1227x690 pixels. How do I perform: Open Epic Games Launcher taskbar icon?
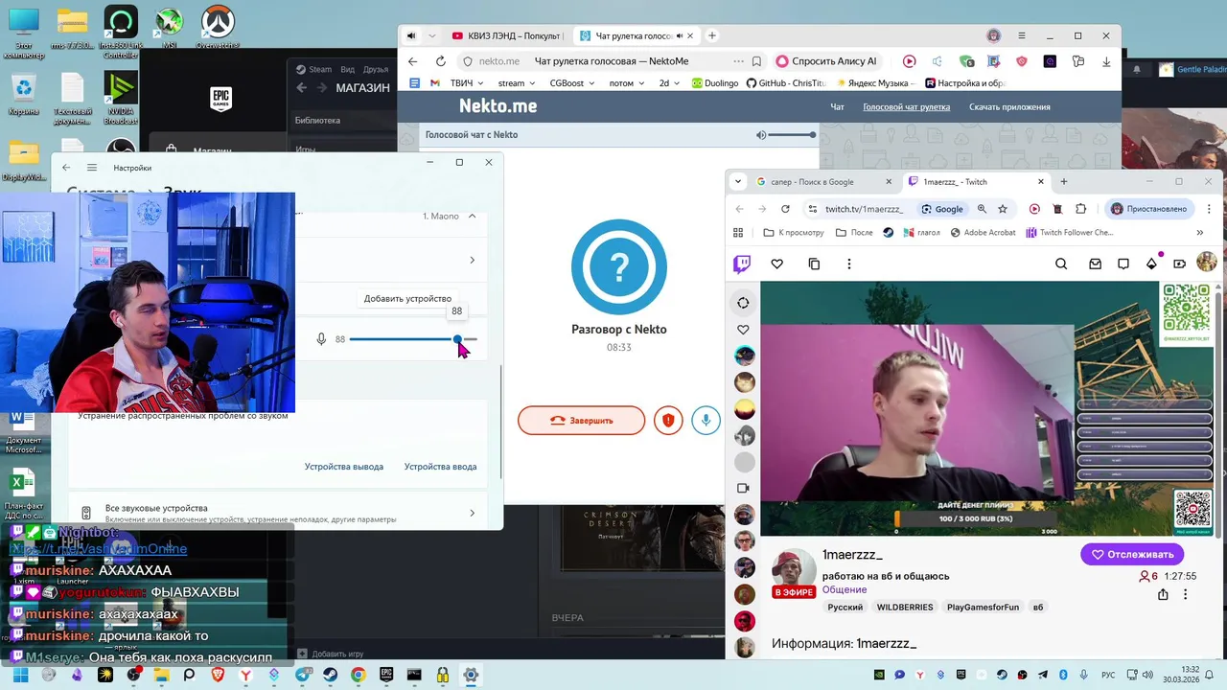click(386, 675)
